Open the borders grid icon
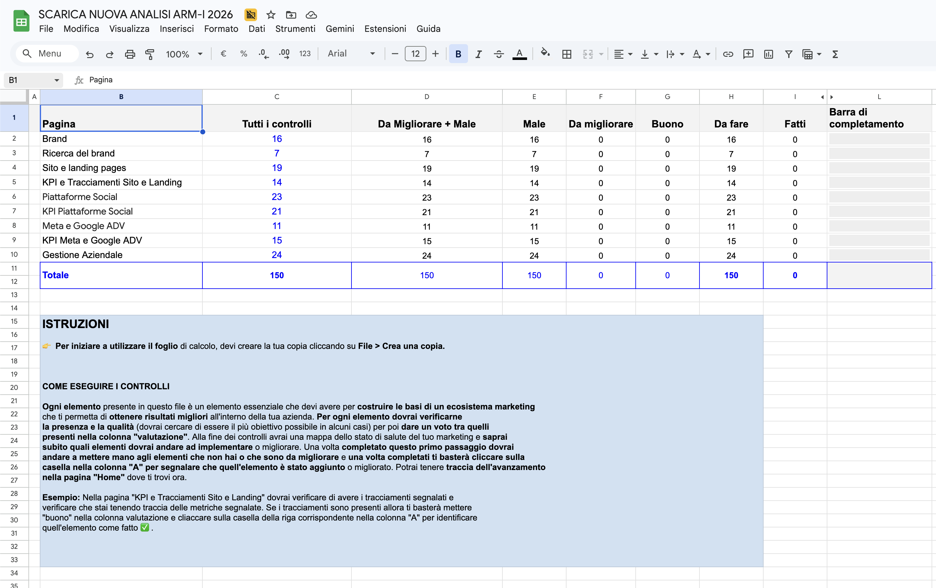Viewport: 936px width, 588px height. 567,54
